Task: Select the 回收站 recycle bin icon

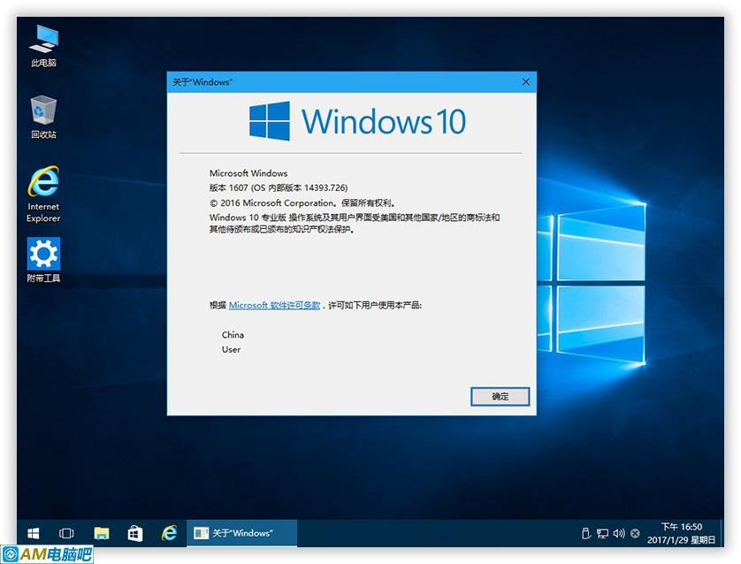Action: click(43, 118)
